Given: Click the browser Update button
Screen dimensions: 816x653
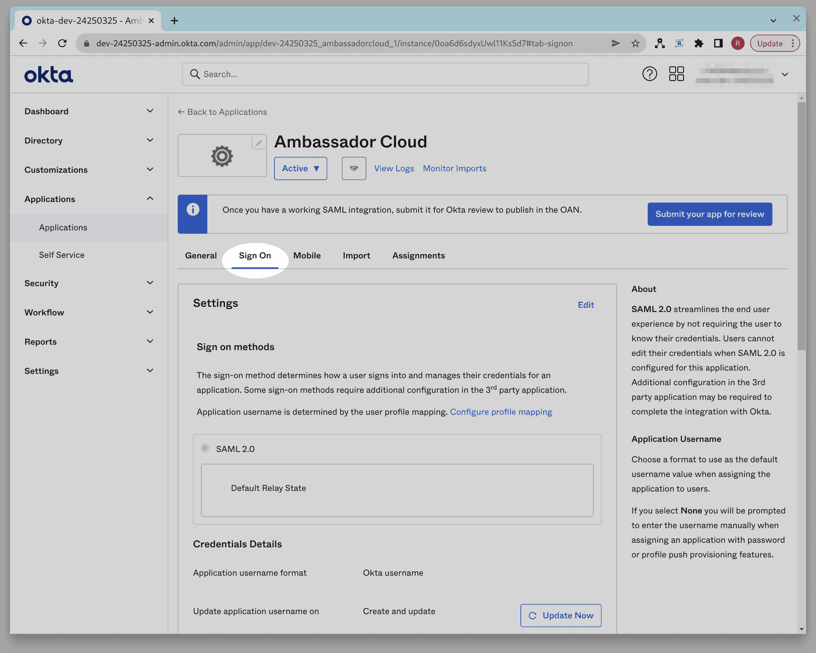Looking at the screenshot, I should tap(770, 43).
